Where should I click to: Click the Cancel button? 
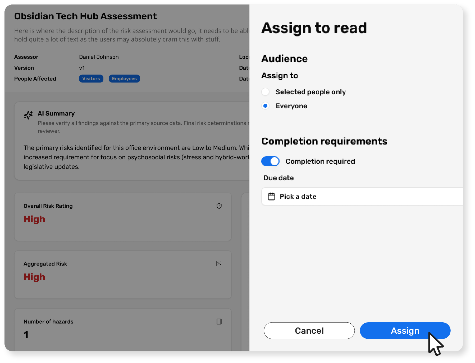coord(309,331)
